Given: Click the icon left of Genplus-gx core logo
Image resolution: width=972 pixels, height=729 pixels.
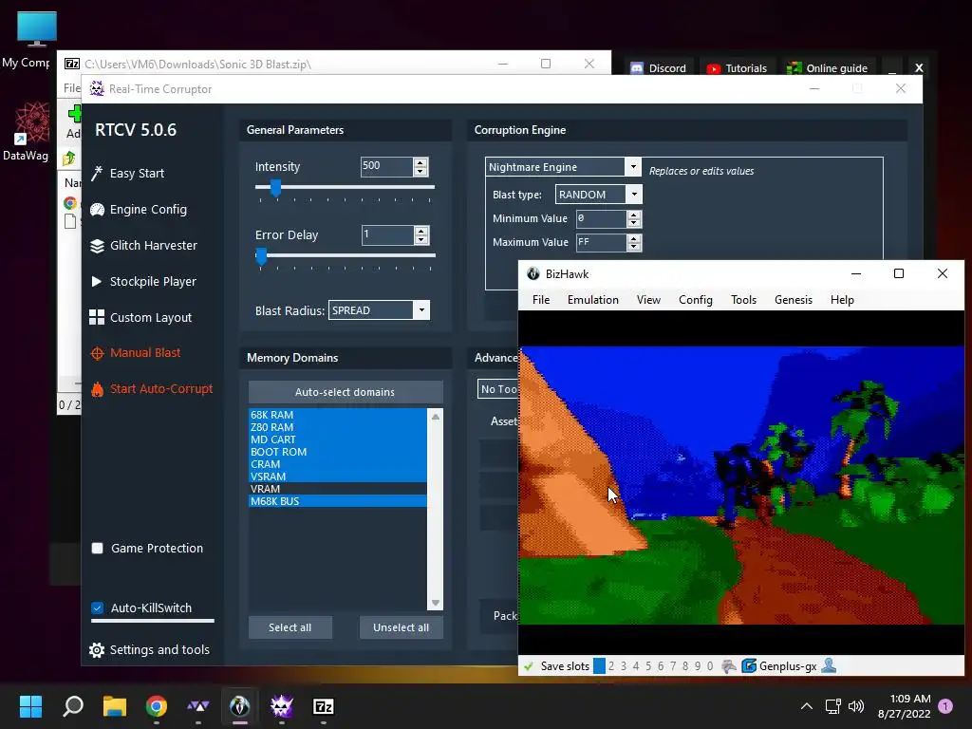Looking at the screenshot, I should [729, 665].
